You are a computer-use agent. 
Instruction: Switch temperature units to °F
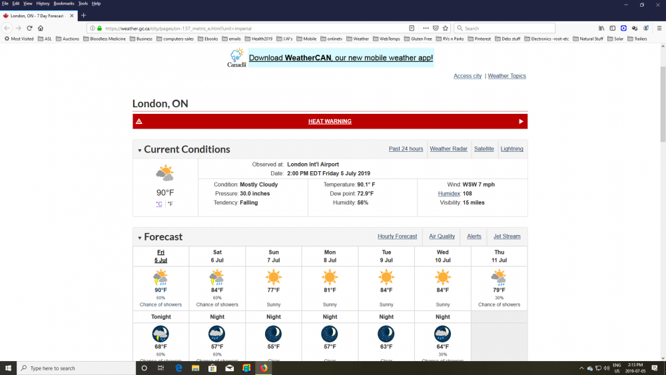pyautogui.click(x=170, y=204)
